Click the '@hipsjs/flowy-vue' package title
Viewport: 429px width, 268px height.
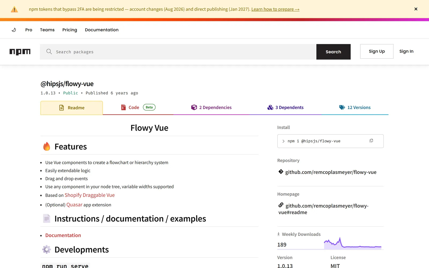click(67, 84)
